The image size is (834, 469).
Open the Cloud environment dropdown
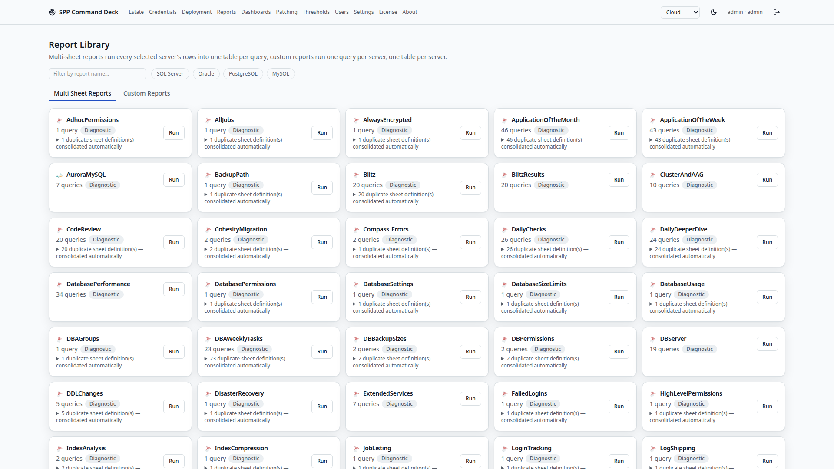tap(680, 12)
